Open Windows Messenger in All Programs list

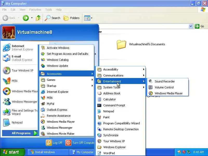point(67,128)
